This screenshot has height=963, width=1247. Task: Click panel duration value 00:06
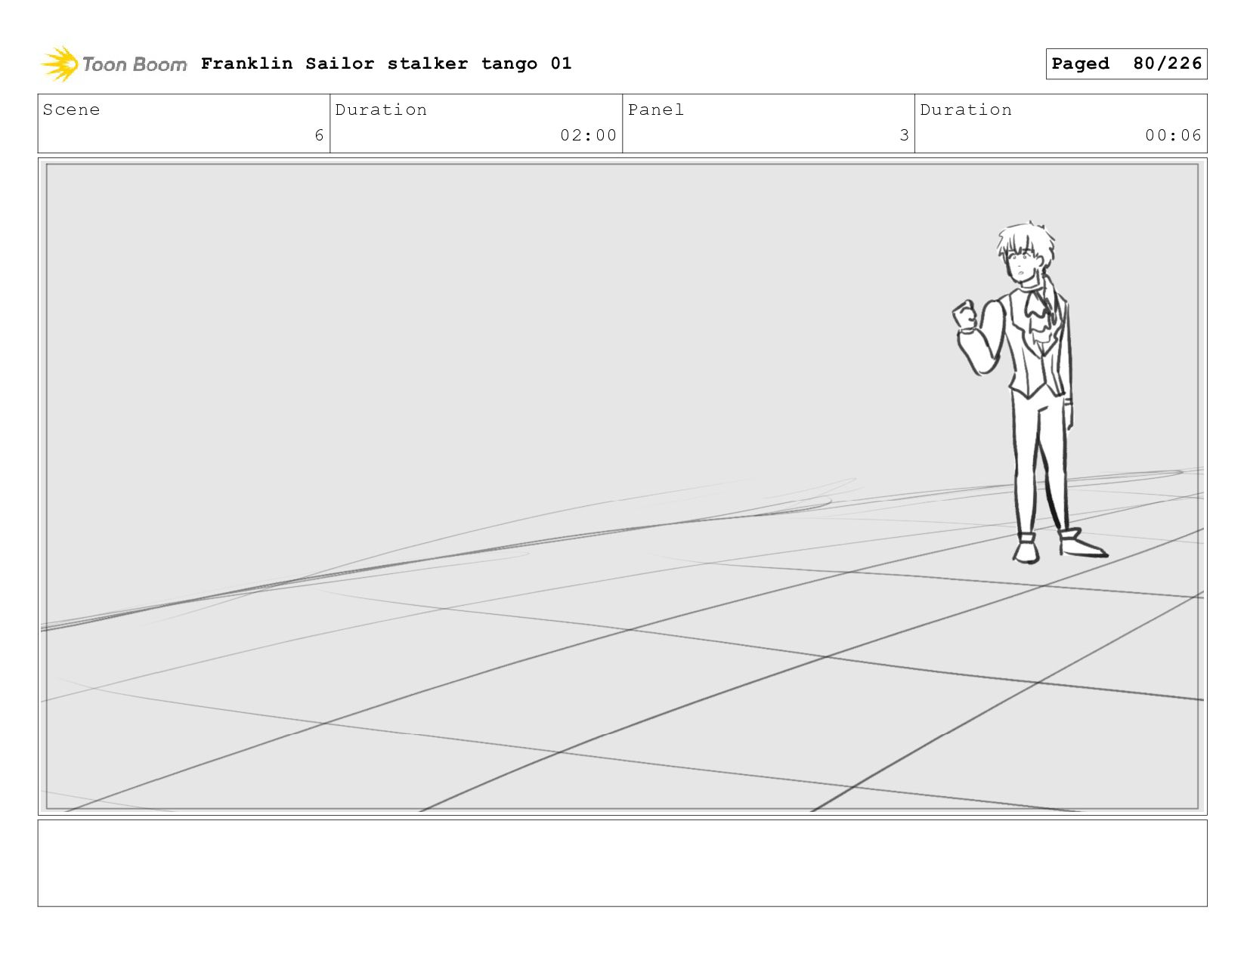click(1173, 135)
